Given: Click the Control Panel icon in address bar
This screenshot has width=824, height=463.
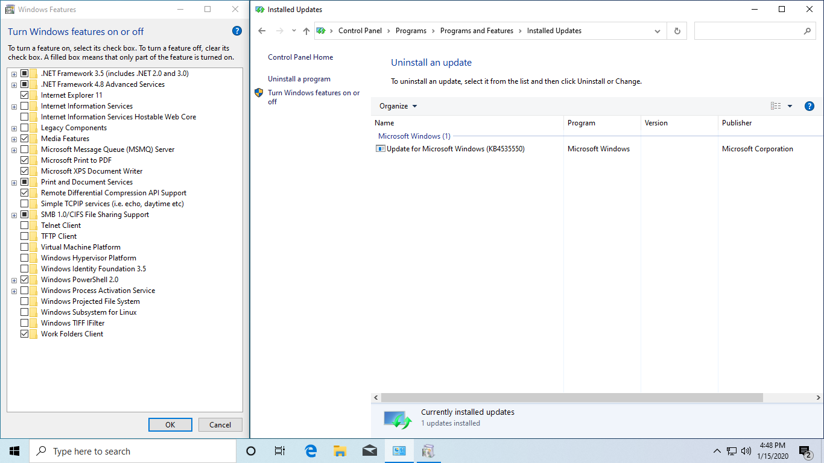Looking at the screenshot, I should [321, 31].
